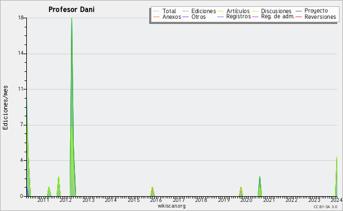The width and height of the screenshot is (343, 211).
Task: Click the 2015 x-axis label
Action: click(133, 200)
